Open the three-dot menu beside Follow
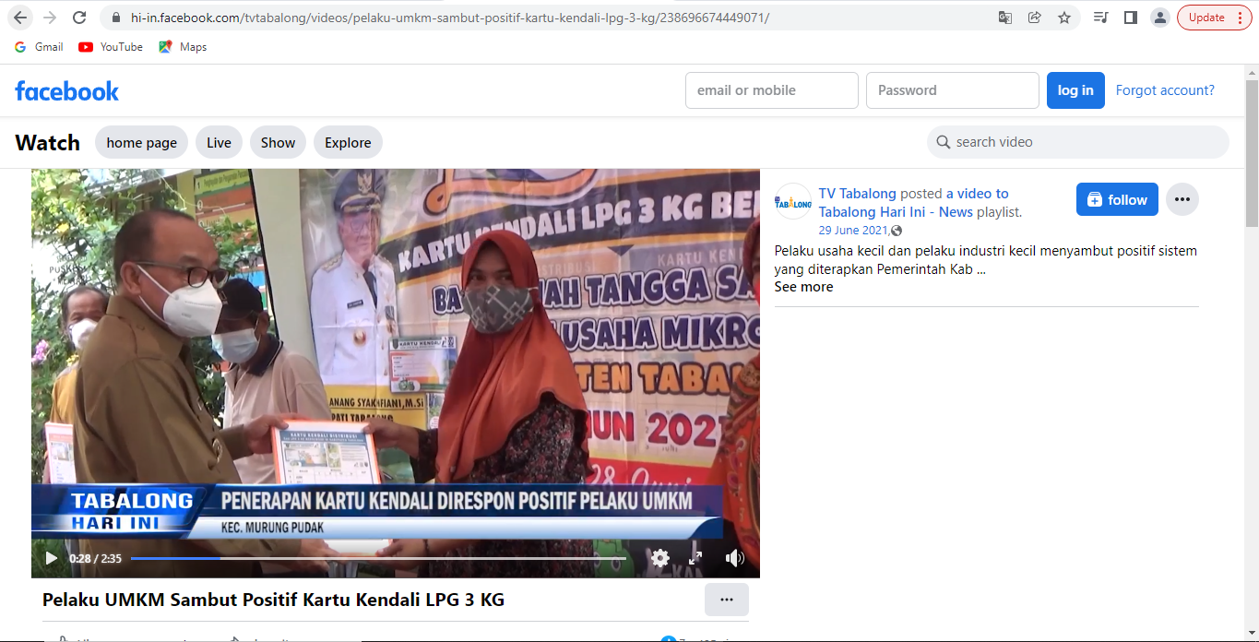 click(1182, 199)
